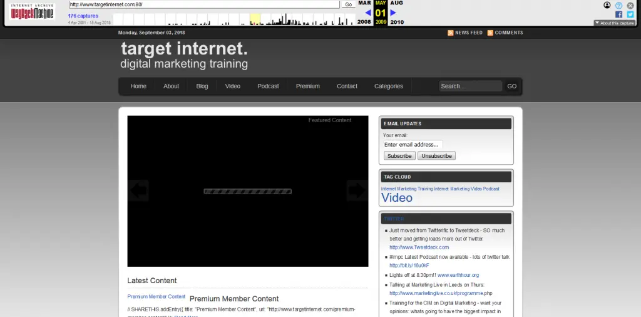Click the 176 captures link
Screen dimensions: 641x317
(x=83, y=16)
